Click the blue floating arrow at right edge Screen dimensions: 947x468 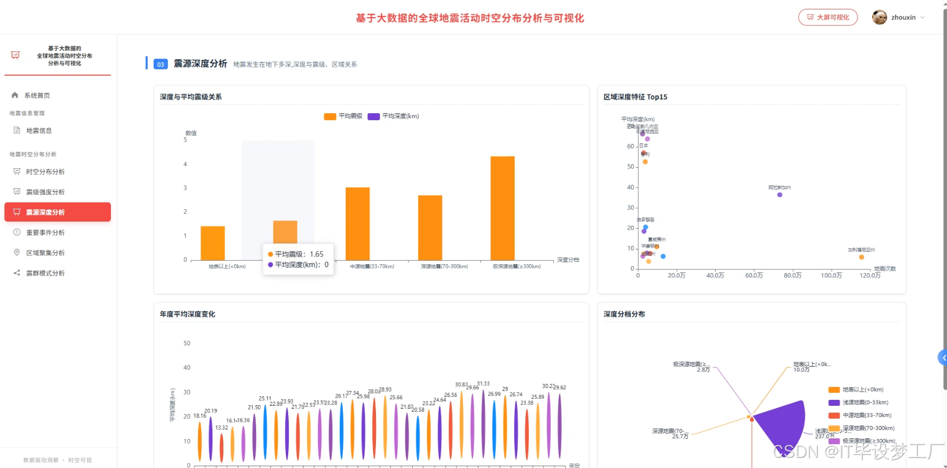942,358
